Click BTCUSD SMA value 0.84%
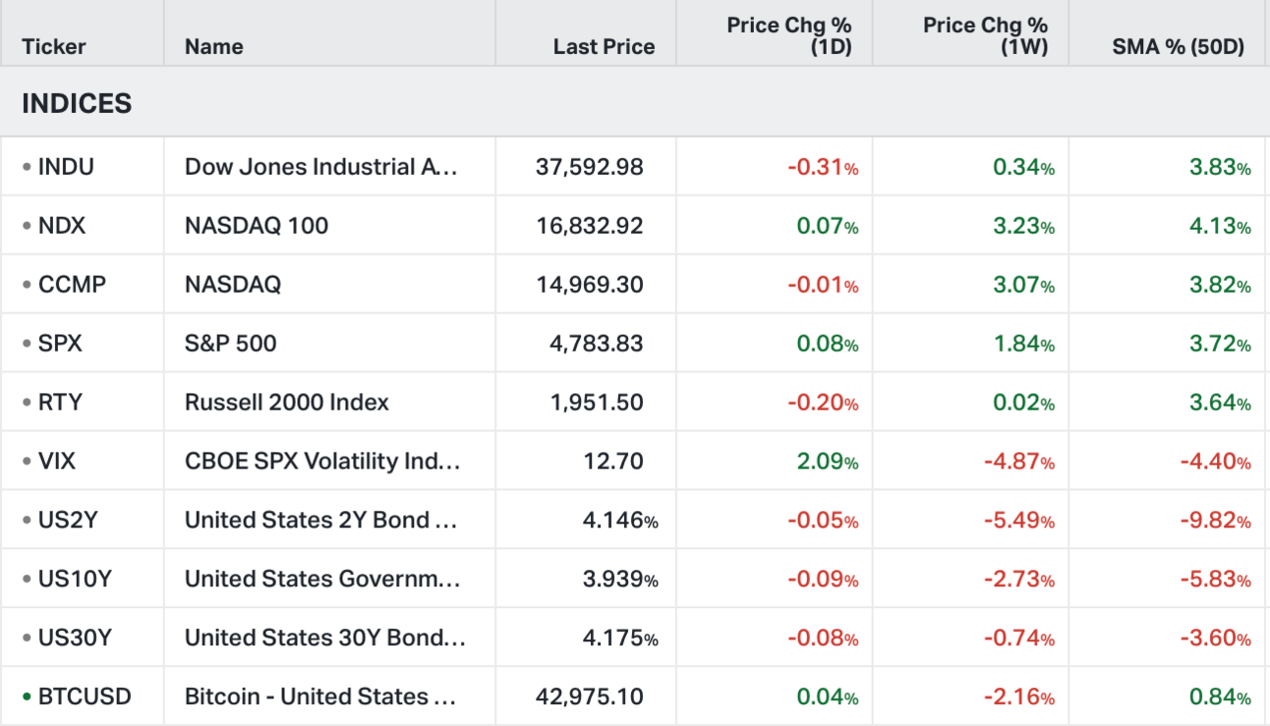The image size is (1270, 726). [1220, 698]
